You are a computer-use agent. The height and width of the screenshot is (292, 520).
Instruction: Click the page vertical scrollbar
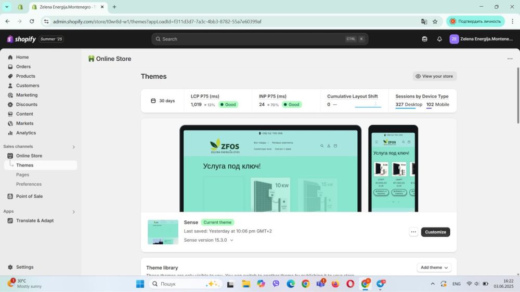coord(518,95)
